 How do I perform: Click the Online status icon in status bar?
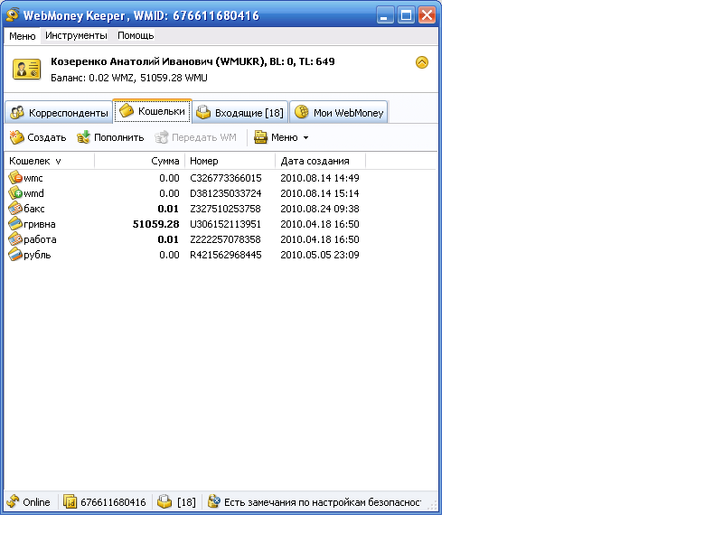click(13, 502)
